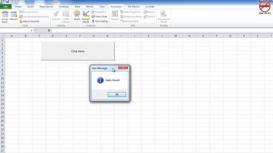Viewport: 273px width, 153px height.
Task: Click the information icon in the dialog
Action: [x=100, y=80]
